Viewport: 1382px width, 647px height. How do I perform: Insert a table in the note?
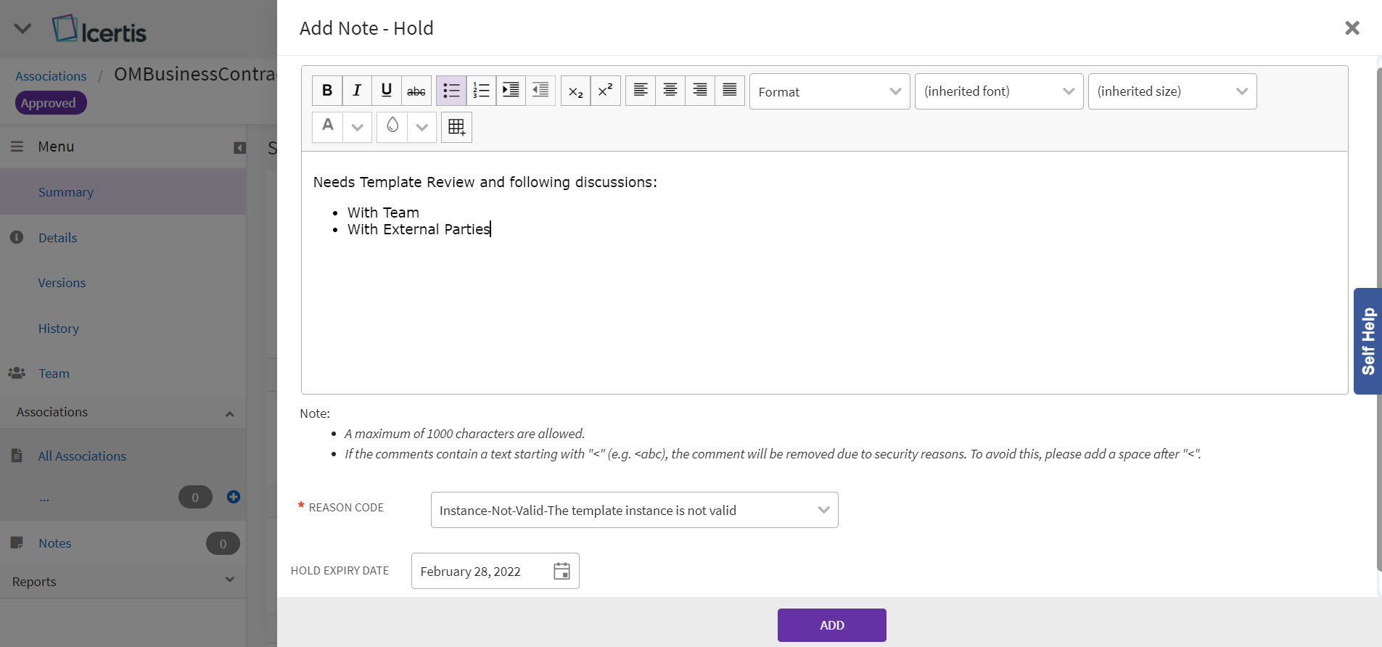click(456, 128)
